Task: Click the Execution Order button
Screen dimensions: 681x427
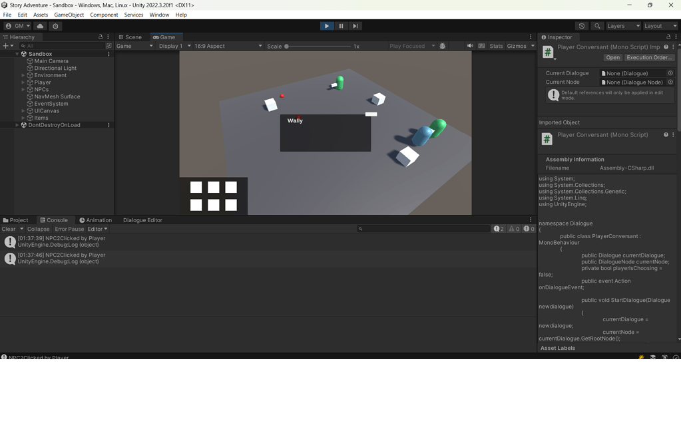Action: pyautogui.click(x=648, y=57)
